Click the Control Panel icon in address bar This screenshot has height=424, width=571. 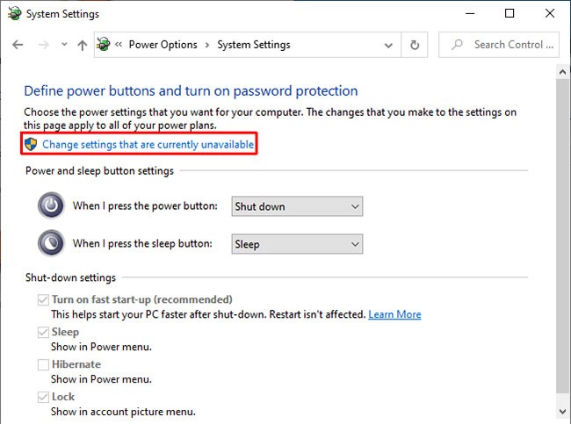pos(104,45)
